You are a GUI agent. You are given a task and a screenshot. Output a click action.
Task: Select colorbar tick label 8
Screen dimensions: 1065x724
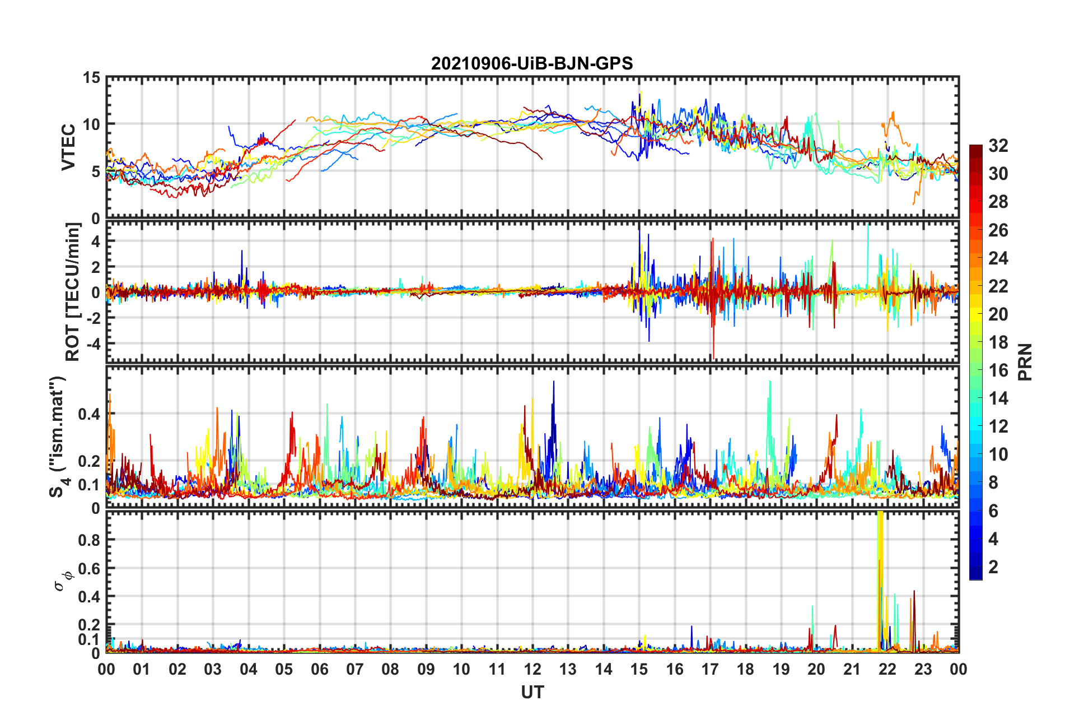[x=993, y=482]
